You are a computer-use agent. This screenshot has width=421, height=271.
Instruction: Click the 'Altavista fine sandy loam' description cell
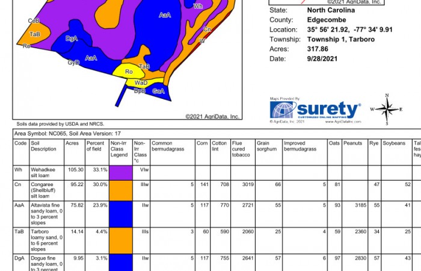click(x=47, y=214)
